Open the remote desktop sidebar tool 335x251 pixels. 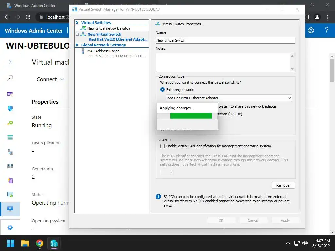10,195
